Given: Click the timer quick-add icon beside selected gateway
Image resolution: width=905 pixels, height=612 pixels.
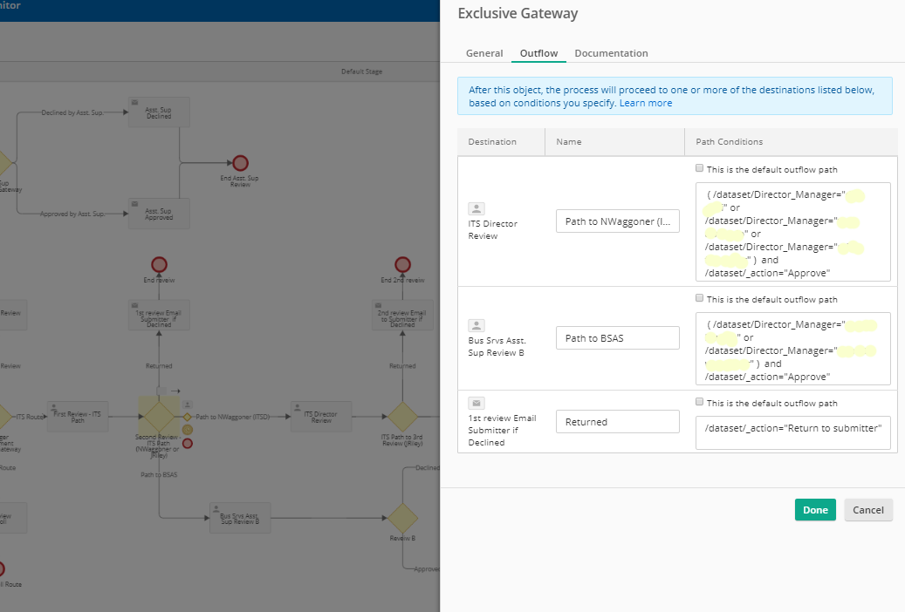Looking at the screenshot, I should (x=188, y=429).
